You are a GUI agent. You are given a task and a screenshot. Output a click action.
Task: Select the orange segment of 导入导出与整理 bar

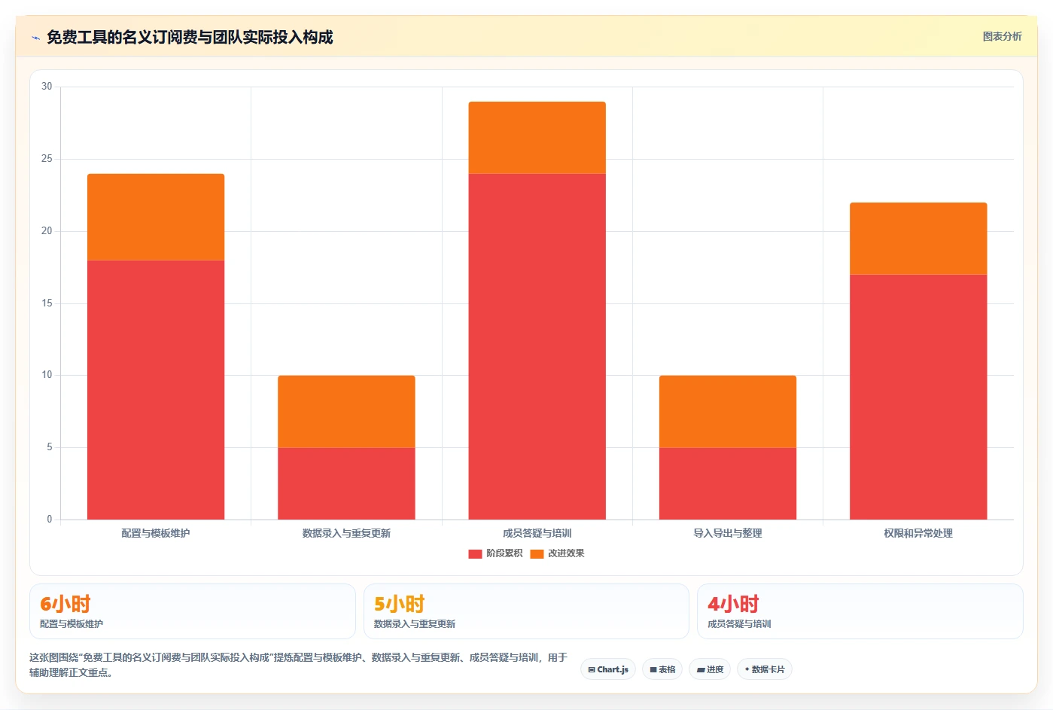[728, 412]
